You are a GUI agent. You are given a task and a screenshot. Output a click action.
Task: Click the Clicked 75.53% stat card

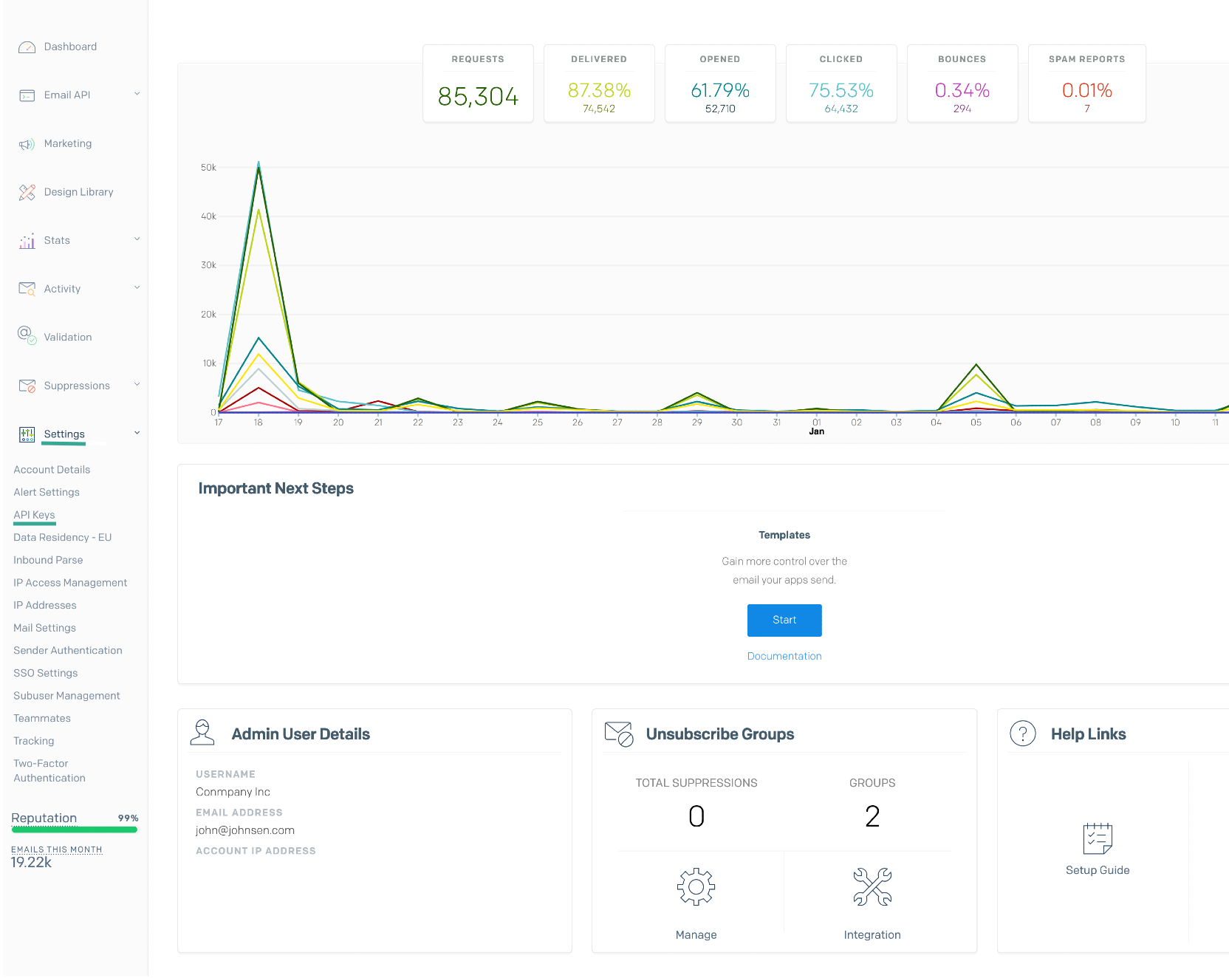click(x=841, y=83)
